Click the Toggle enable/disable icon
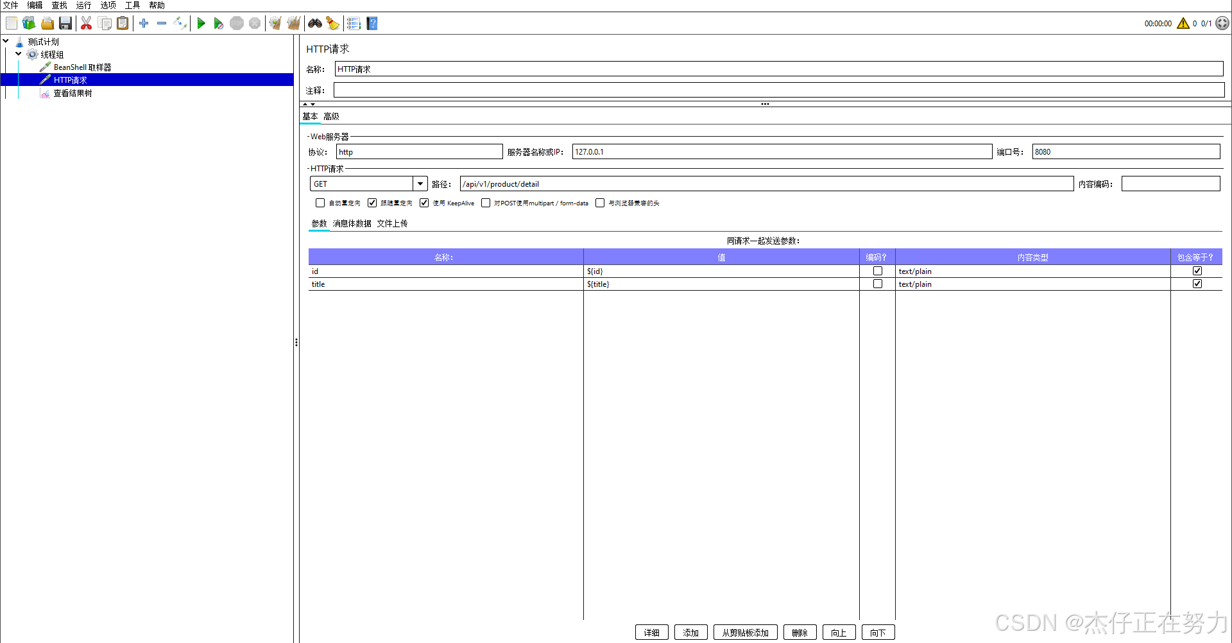The image size is (1232, 643). tap(180, 24)
